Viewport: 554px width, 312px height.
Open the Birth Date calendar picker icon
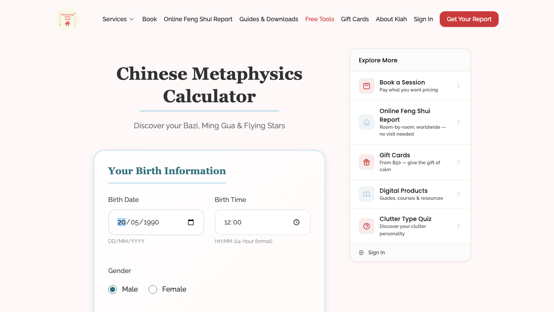191,222
